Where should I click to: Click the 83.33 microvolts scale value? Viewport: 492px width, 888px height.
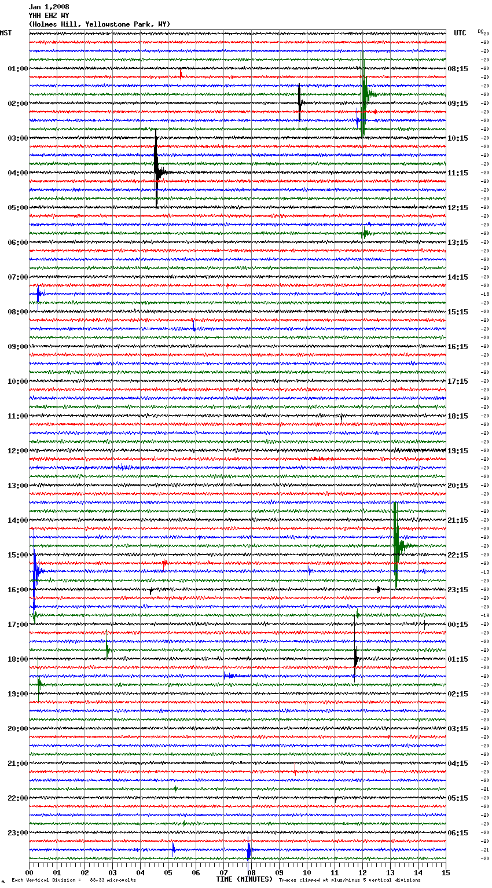(113, 880)
